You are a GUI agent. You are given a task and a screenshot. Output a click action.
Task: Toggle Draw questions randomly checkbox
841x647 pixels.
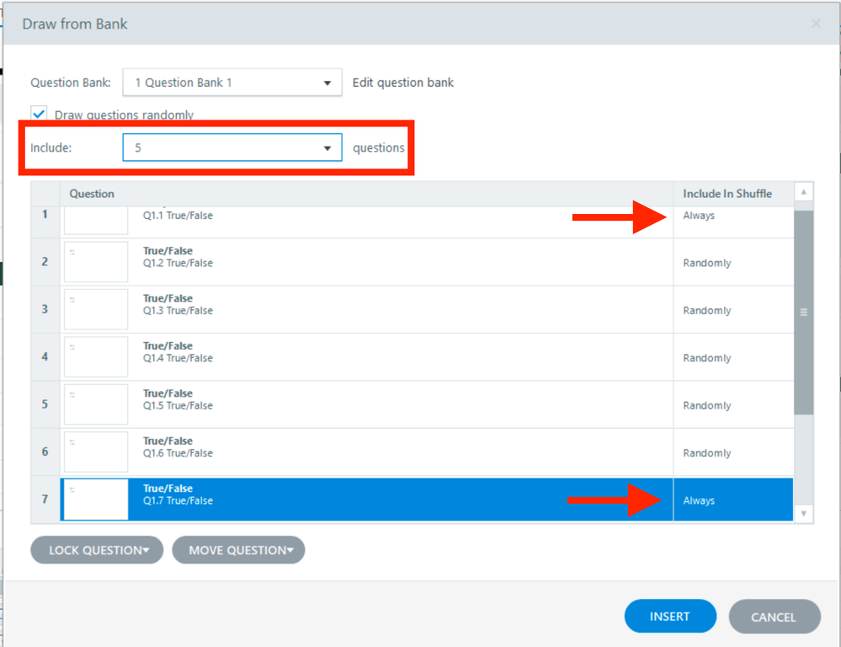pos(39,114)
